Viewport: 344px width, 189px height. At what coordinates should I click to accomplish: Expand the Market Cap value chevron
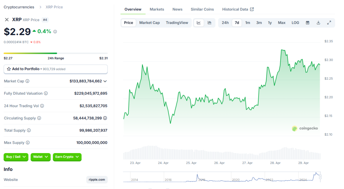click(105, 81)
